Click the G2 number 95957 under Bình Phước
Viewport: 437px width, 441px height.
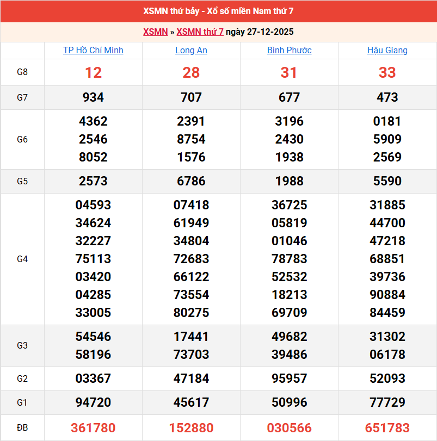coord(290,379)
